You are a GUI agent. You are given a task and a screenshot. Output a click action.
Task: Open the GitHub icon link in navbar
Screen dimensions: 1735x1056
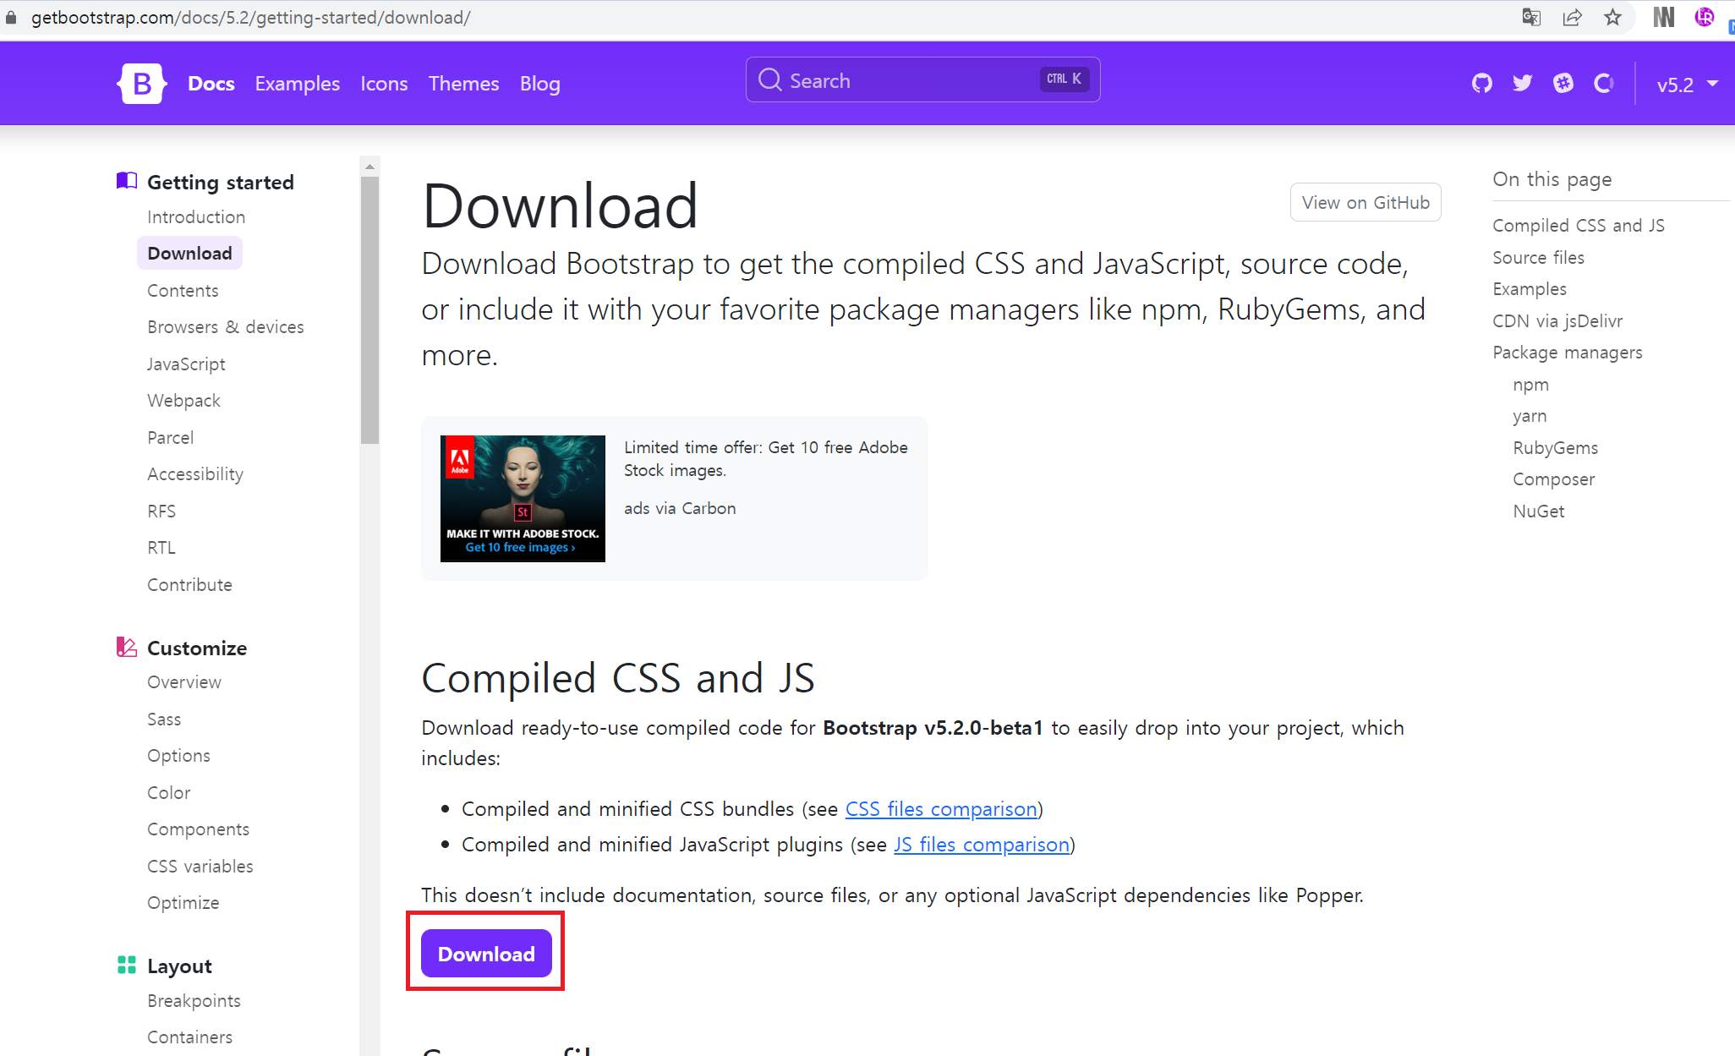tap(1481, 83)
